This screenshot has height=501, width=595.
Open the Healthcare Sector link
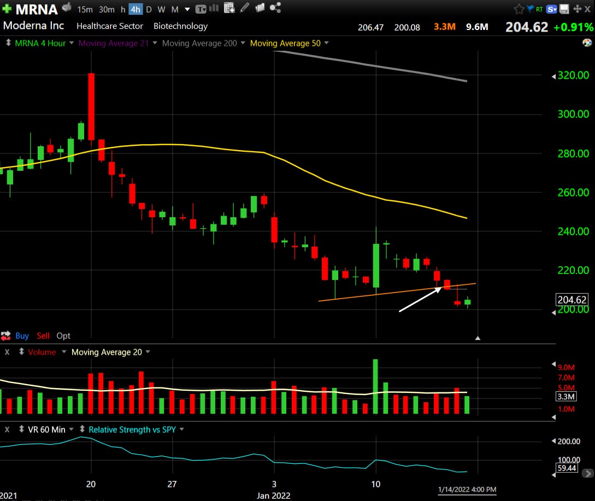[110, 26]
